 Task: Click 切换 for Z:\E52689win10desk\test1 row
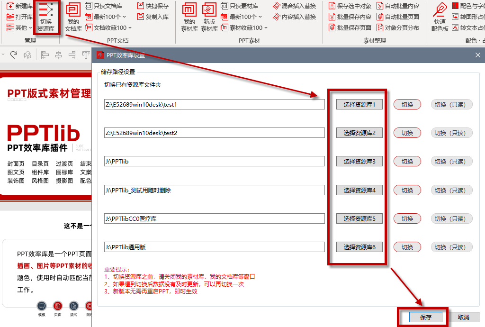407,105
